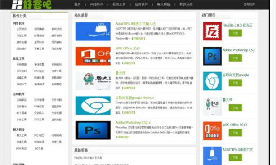Open the ALKATIPS shopping bag thumbnail in recommendations
The image size is (276, 165).
coord(93,31)
